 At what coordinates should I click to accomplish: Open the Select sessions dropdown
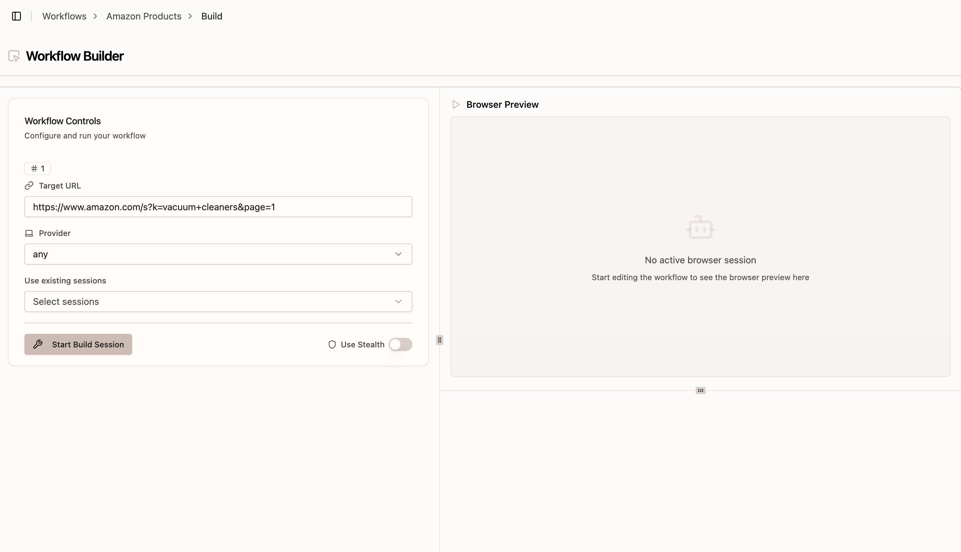pyautogui.click(x=218, y=302)
